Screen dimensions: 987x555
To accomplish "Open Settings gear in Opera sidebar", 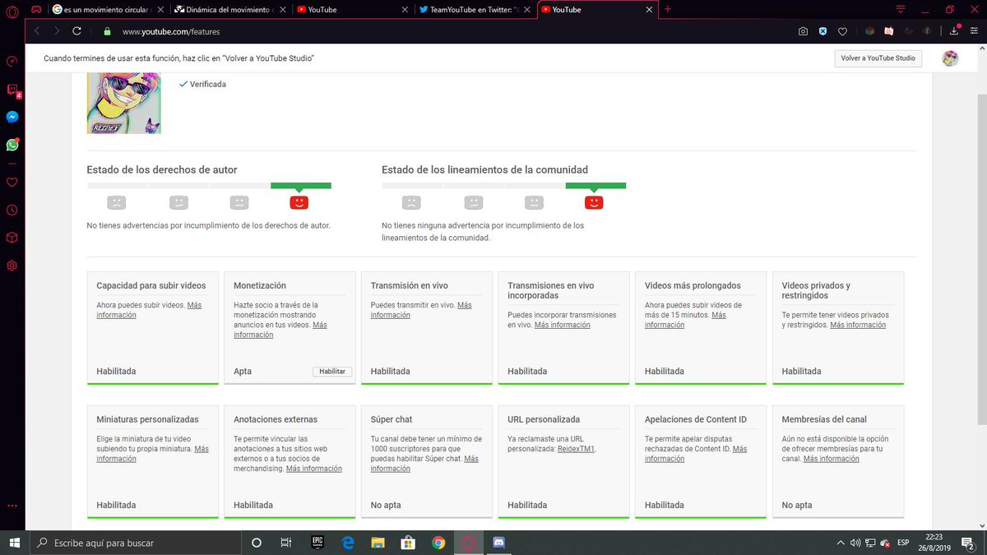I will pyautogui.click(x=12, y=266).
